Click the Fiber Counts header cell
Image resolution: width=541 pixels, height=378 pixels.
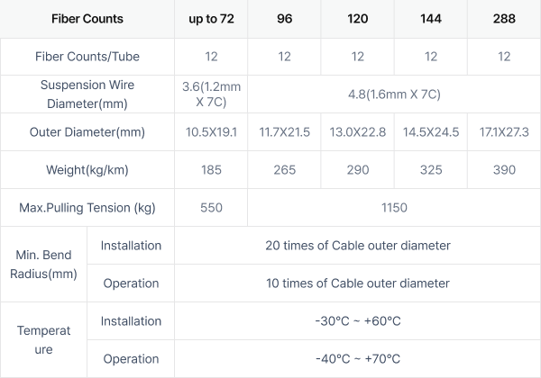[x=87, y=19]
